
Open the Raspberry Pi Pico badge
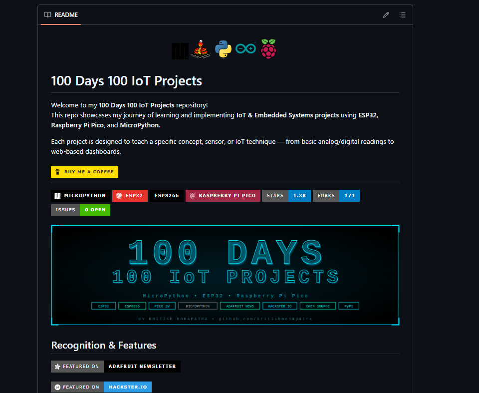point(223,196)
